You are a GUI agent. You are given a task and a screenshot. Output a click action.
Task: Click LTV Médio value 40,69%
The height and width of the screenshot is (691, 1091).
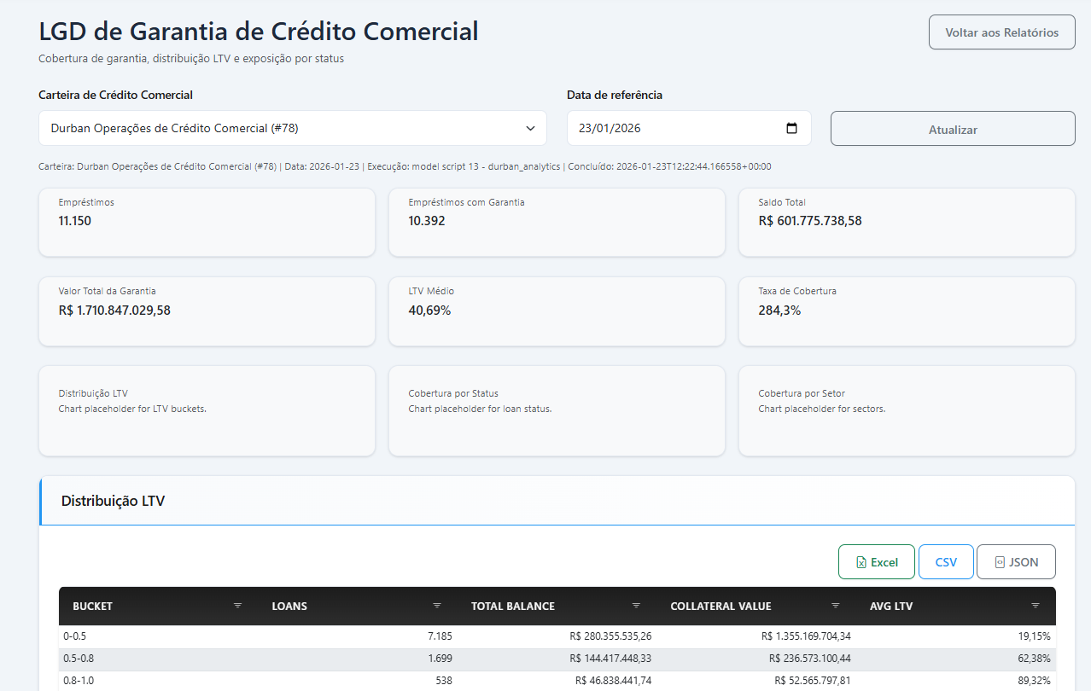[429, 311]
